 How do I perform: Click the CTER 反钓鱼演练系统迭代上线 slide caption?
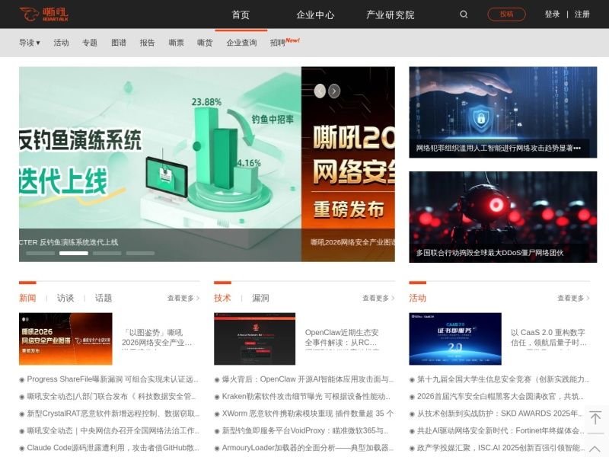tap(69, 242)
